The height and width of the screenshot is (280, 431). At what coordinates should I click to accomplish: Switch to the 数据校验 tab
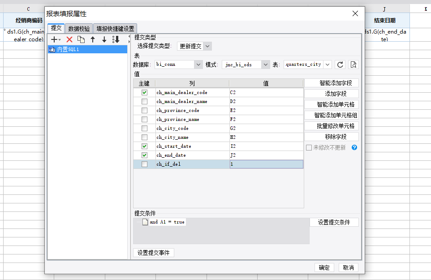point(79,29)
